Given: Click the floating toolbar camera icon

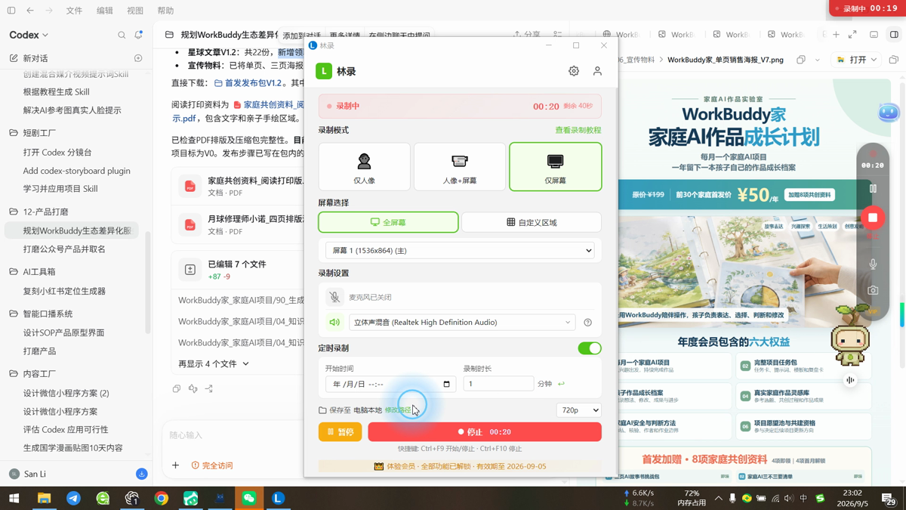Looking at the screenshot, I should click(x=873, y=290).
